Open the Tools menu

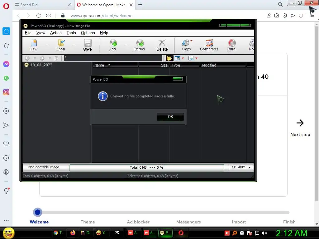pyautogui.click(x=71, y=33)
